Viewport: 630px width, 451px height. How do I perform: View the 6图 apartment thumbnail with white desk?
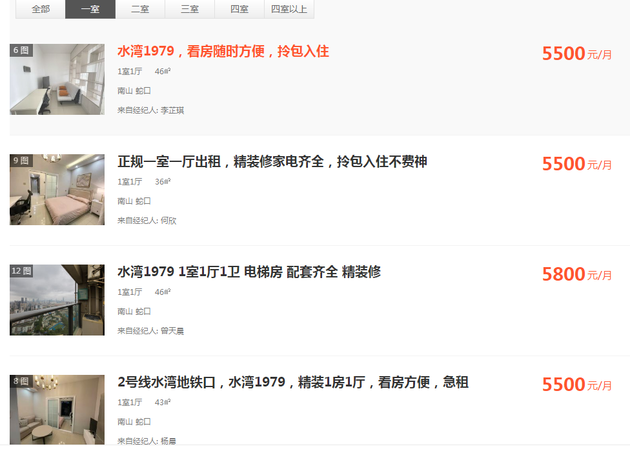tap(57, 79)
